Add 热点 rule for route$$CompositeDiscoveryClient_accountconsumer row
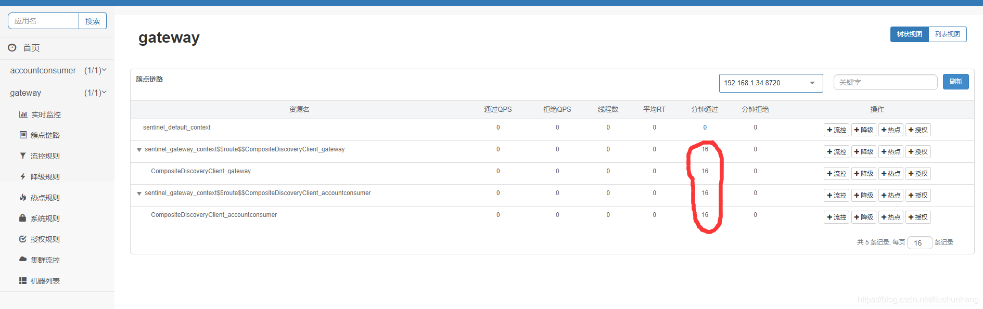 tap(891, 196)
